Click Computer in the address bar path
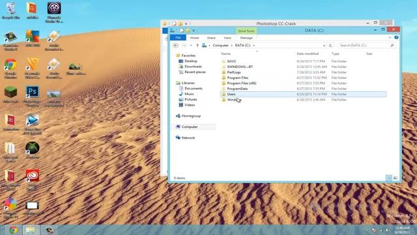Viewport: 417px width, 235px height. click(x=220, y=45)
